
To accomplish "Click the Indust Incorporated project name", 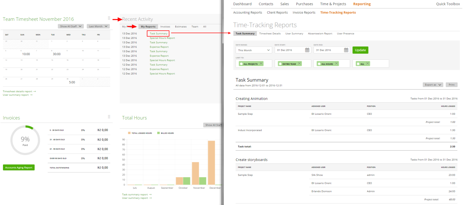I will 250,130.
